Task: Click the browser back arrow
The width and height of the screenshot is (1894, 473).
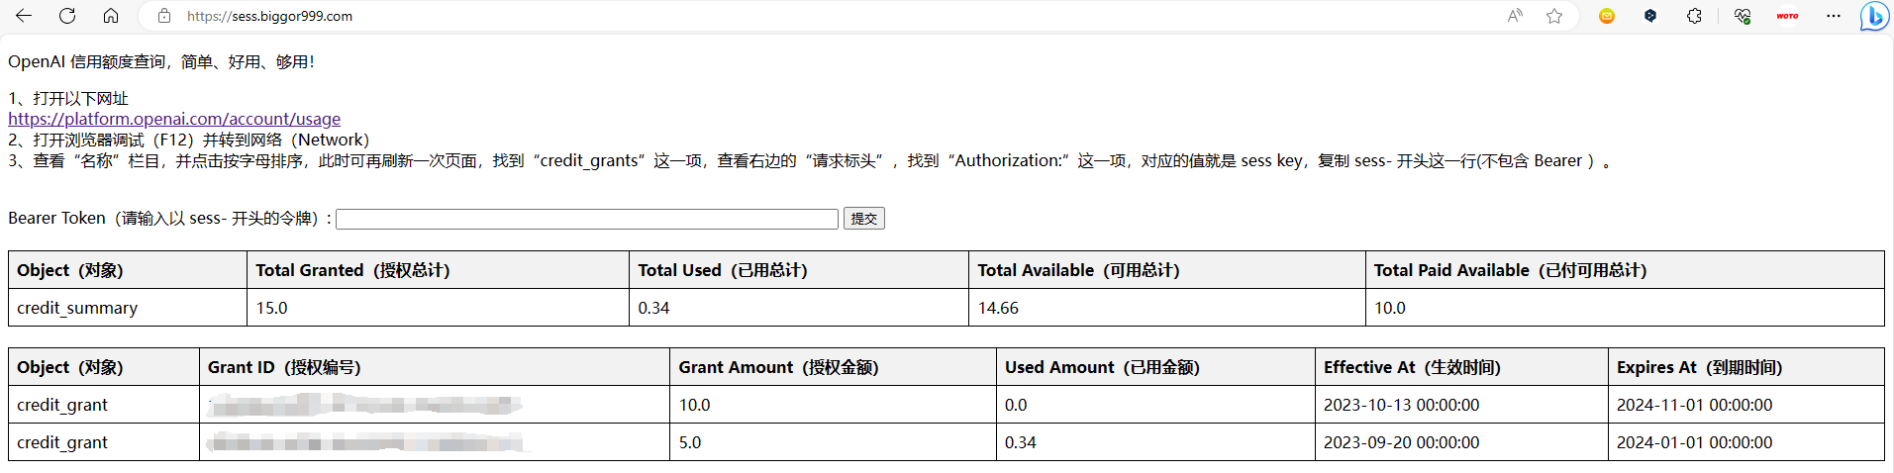Action: pos(24,16)
